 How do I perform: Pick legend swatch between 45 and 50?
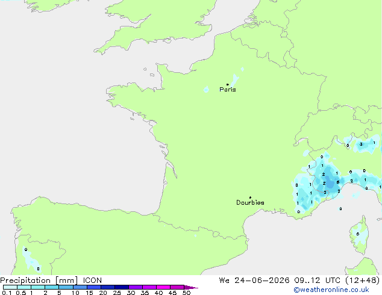tap(177, 287)
